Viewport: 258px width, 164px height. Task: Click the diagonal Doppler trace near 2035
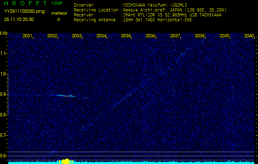(122, 100)
